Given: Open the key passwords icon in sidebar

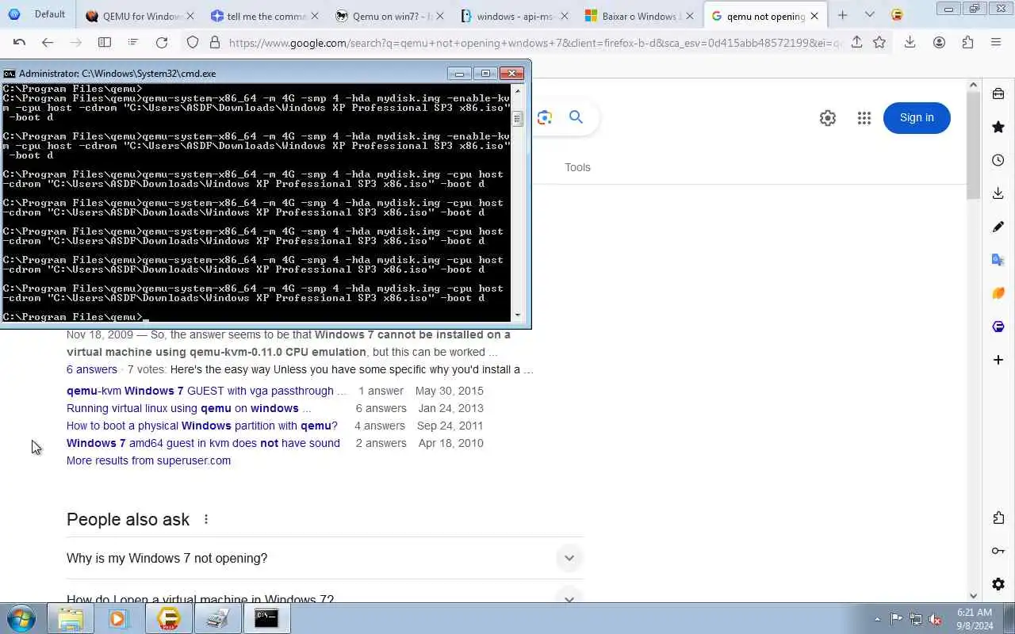Looking at the screenshot, I should 998,551.
